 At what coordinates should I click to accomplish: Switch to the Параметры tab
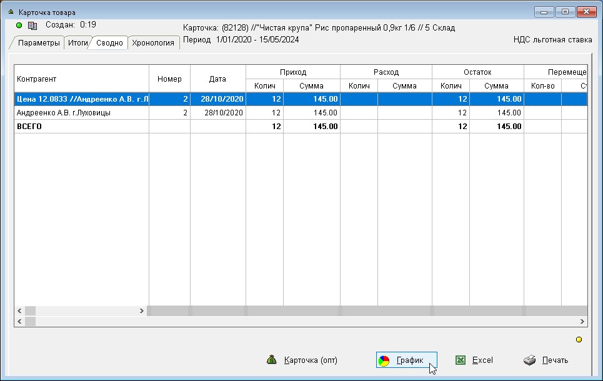tap(39, 43)
